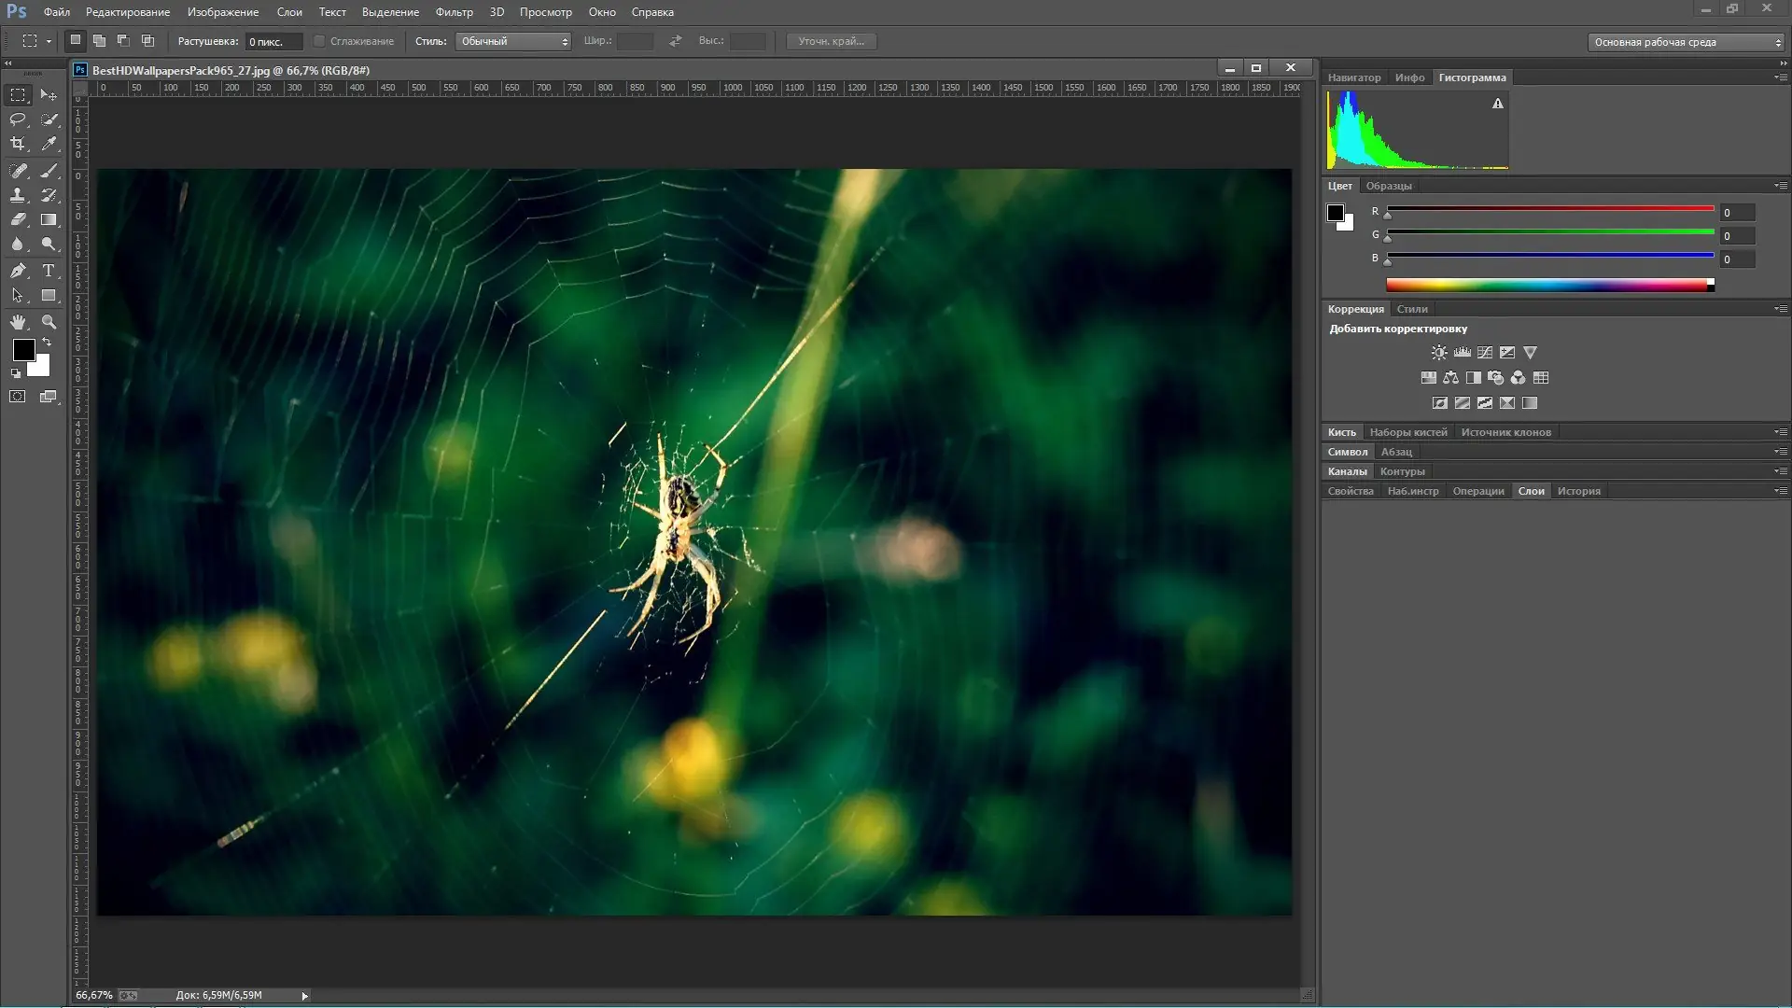Choose the Horizontal Type tool

coord(49,271)
